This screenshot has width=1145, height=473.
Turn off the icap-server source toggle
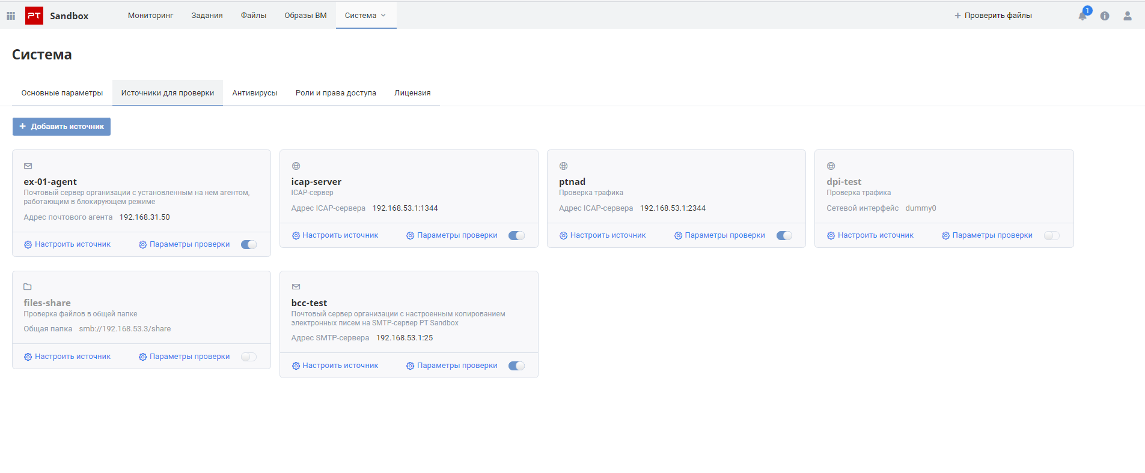coord(516,235)
